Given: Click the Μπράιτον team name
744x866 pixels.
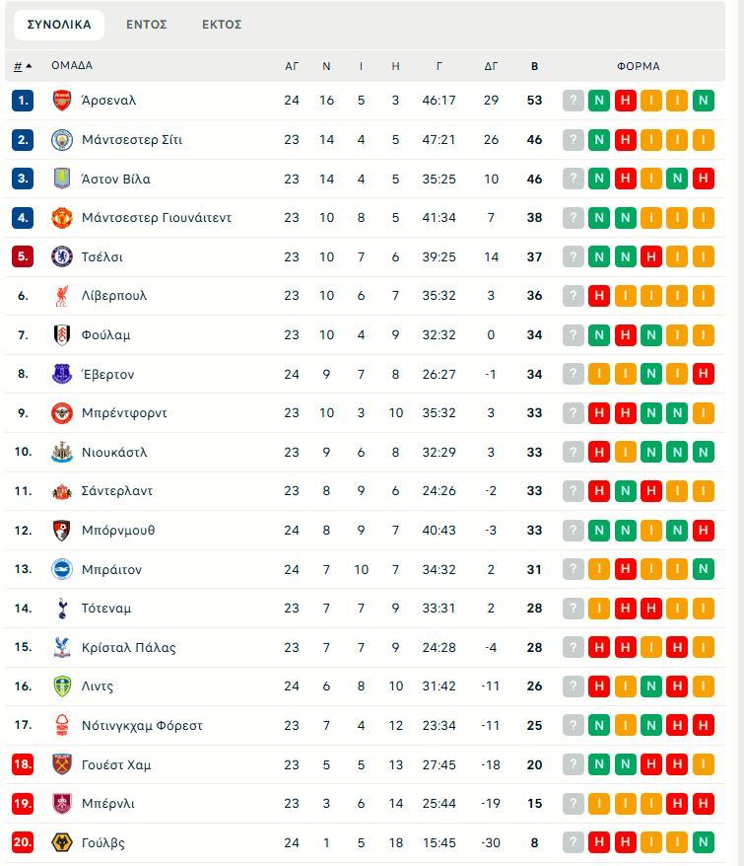Looking at the screenshot, I should (112, 569).
